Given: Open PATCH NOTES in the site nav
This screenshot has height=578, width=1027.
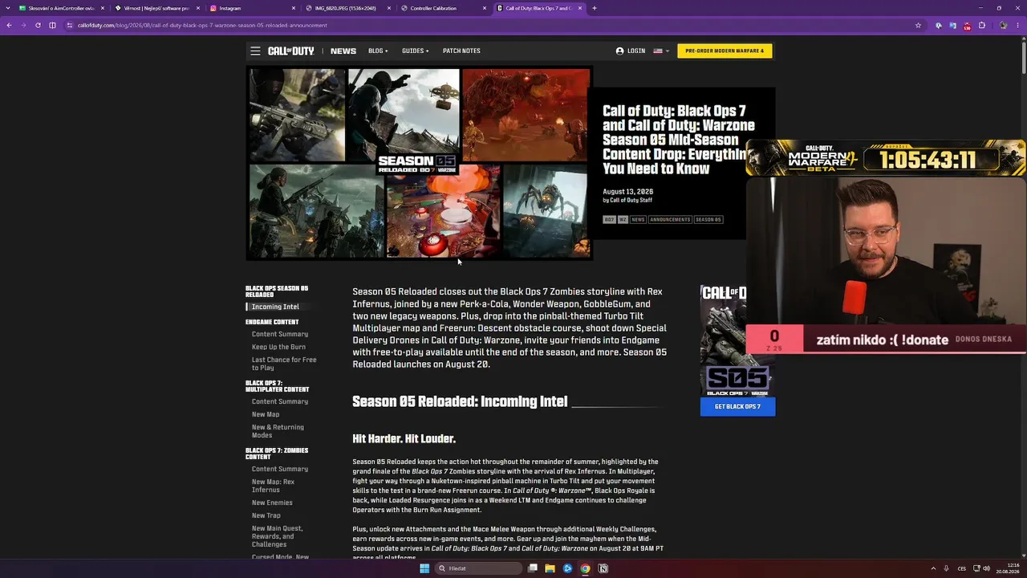Looking at the screenshot, I should (x=461, y=51).
